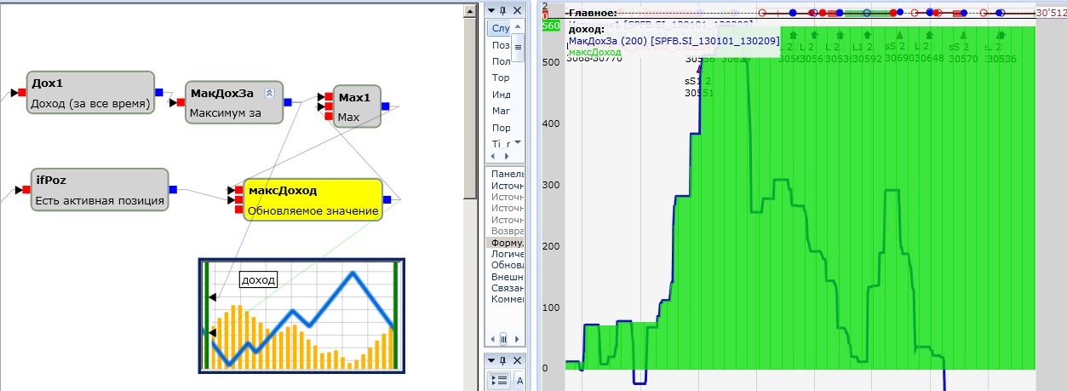1067x391 pixels.
Task: Close the bottom side panel
Action: click(x=518, y=360)
